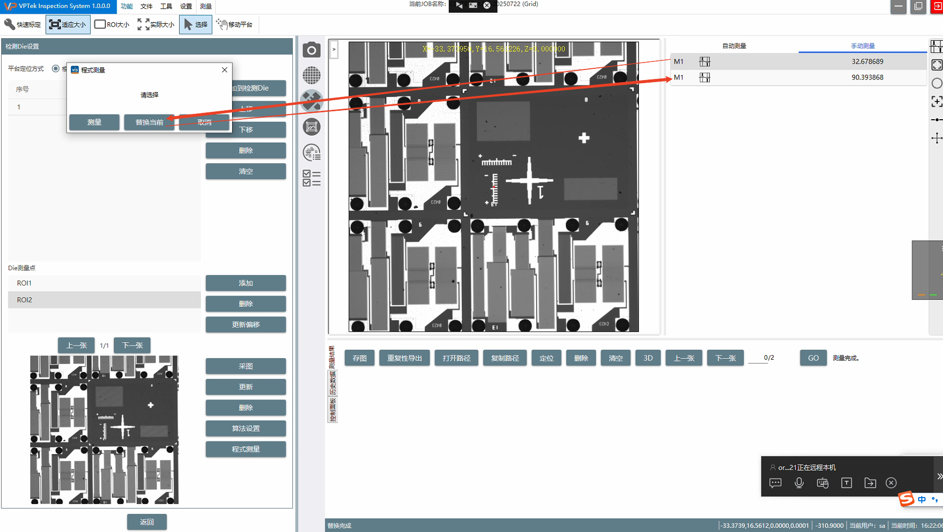Viewport: 943px width, 532px height.
Task: Select the circle measurement tool
Action: 937,83
